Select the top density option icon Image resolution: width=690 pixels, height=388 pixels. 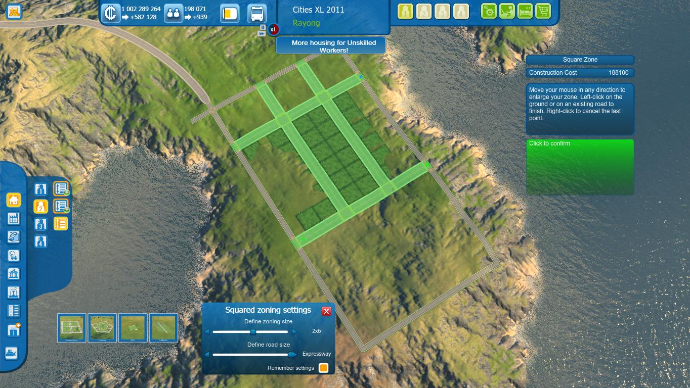coord(61,189)
